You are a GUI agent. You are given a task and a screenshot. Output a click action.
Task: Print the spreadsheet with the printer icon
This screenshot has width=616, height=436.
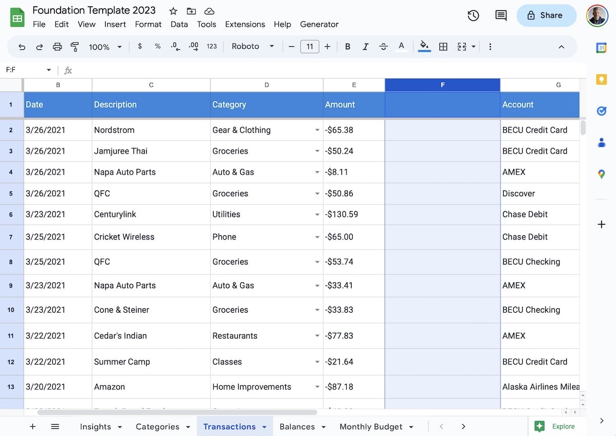(57, 47)
